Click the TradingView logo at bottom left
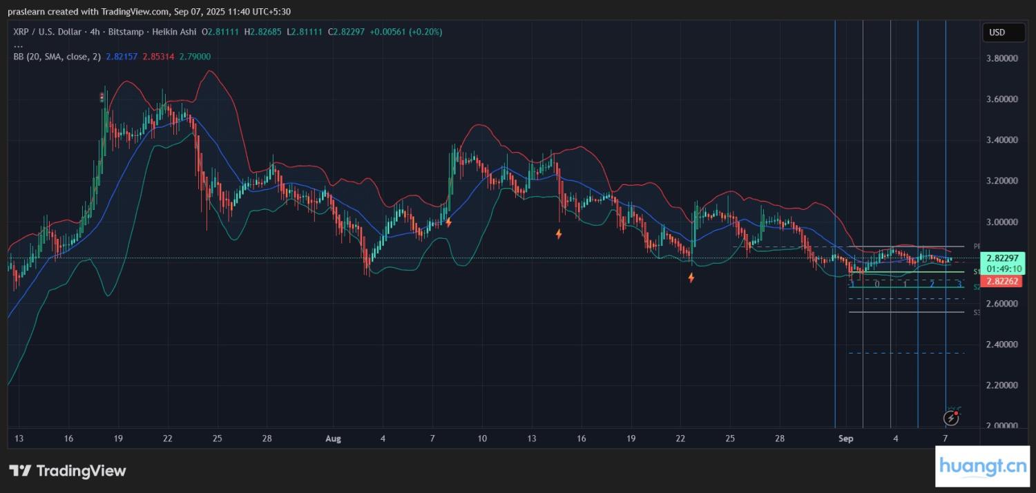The height and width of the screenshot is (493, 1036). tap(68, 471)
